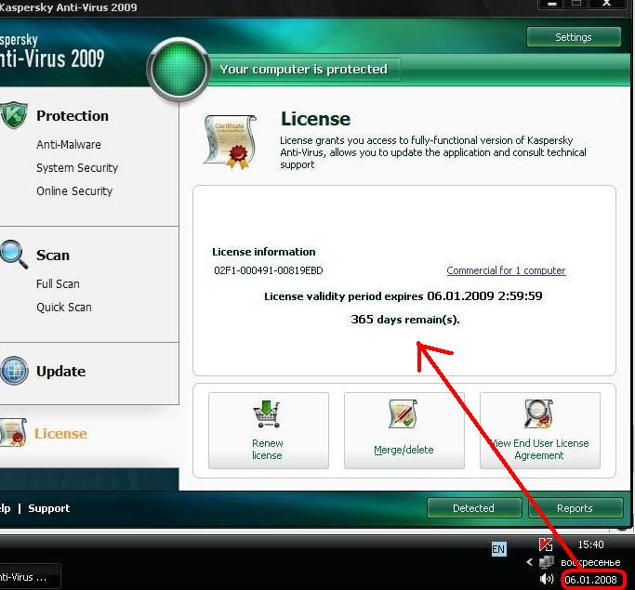Viewport: 635px width, 590px height.
Task: Start Quick Scan
Action: [64, 308]
